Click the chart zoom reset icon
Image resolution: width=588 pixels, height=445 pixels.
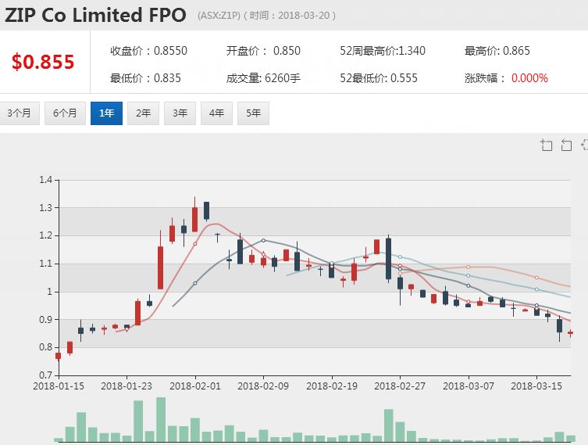566,145
